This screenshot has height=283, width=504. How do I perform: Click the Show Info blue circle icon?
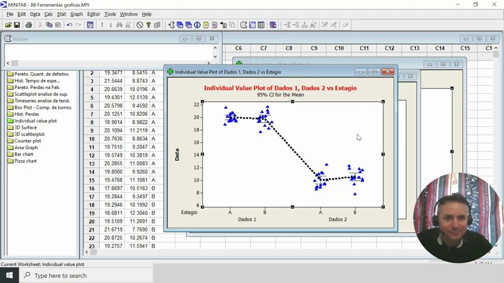pyautogui.click(x=197, y=25)
